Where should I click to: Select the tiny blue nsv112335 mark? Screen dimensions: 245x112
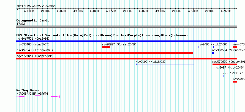224,76
